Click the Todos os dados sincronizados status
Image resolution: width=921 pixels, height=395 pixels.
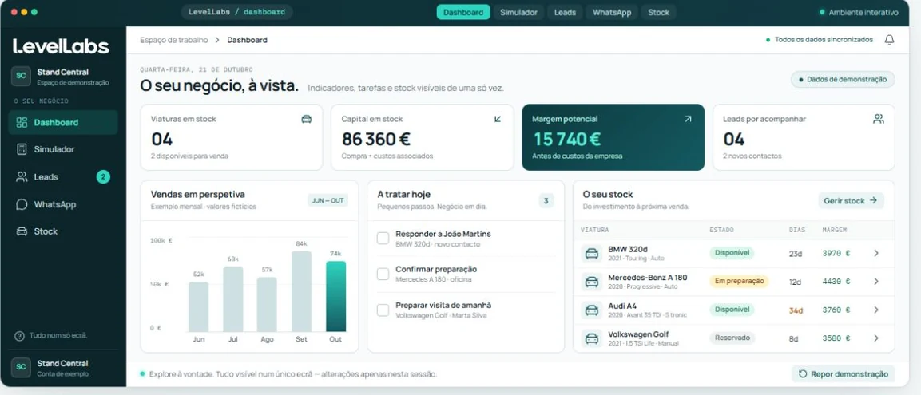(x=820, y=40)
